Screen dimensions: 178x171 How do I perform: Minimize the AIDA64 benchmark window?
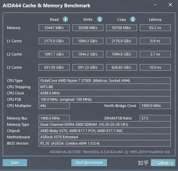(155, 5)
